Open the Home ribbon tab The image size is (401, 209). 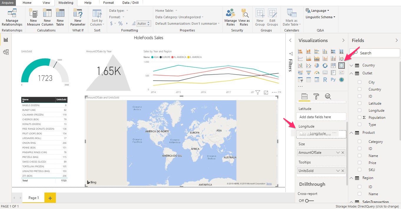pyautogui.click(x=27, y=3)
